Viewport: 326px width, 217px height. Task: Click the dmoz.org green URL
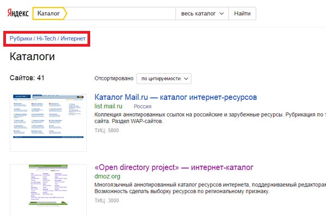(107, 176)
